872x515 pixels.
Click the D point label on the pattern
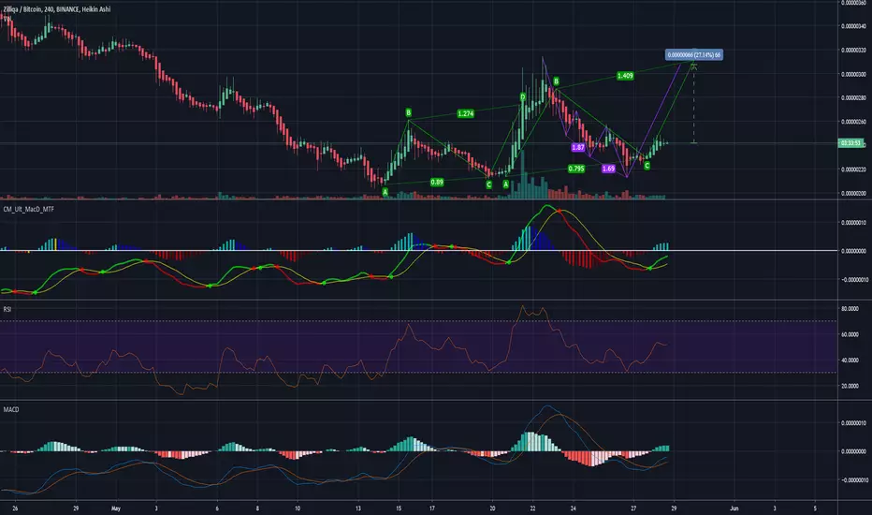(523, 97)
